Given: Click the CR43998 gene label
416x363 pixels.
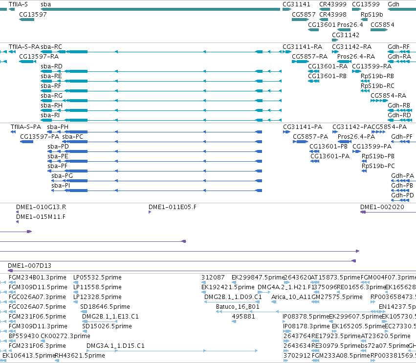Looking at the screenshot, I should tap(333, 14).
